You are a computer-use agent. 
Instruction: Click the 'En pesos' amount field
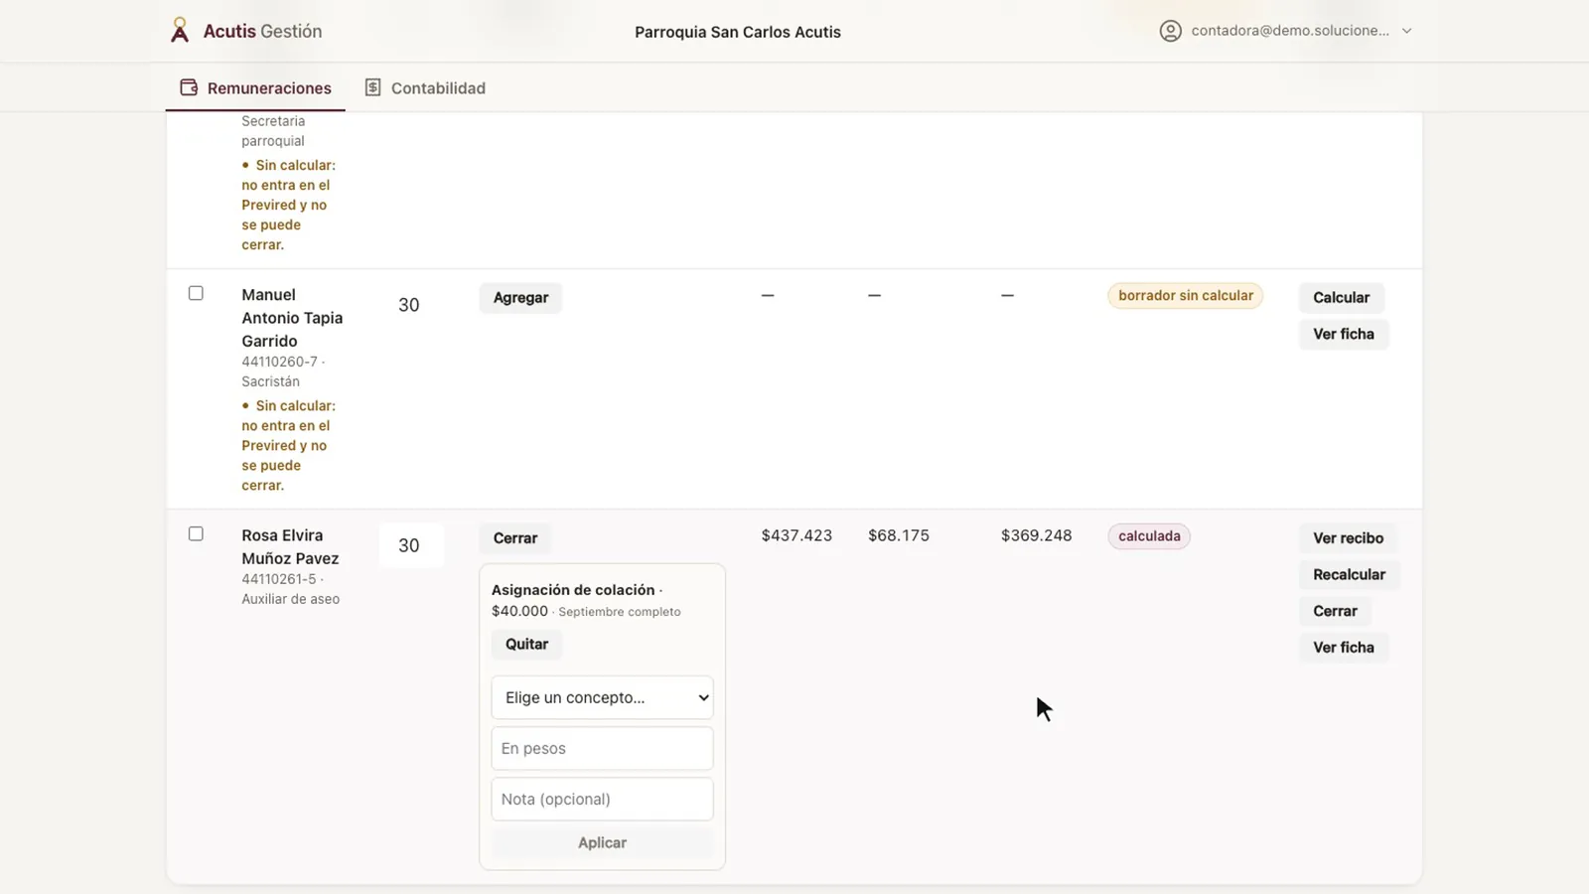pos(602,748)
